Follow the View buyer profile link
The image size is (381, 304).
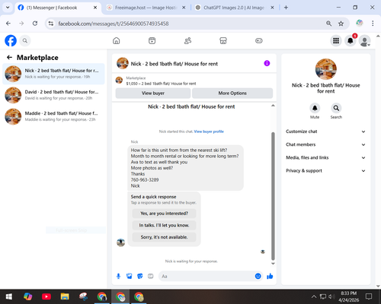209,131
